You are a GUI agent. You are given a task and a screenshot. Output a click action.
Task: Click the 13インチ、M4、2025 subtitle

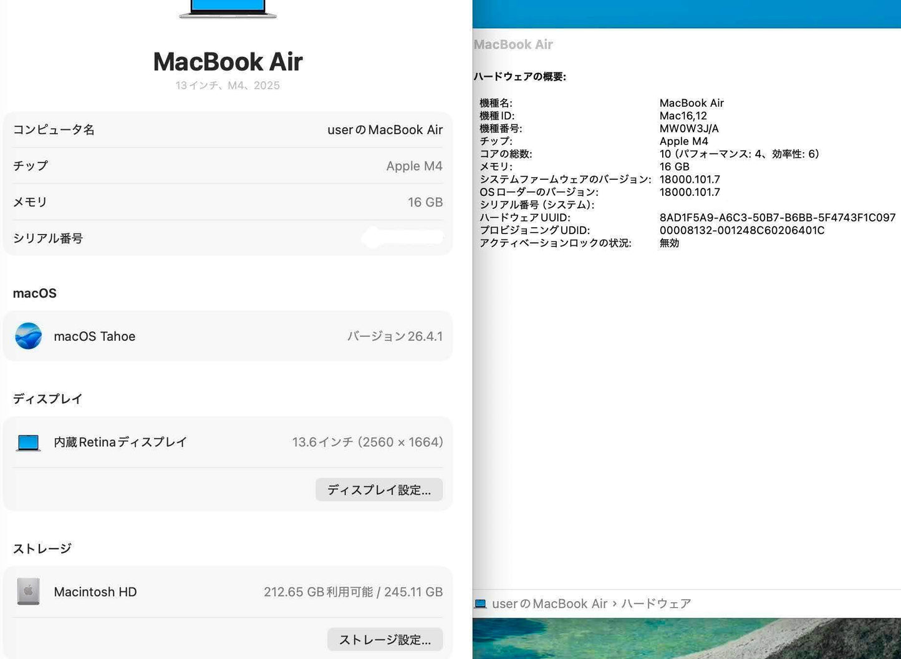[x=228, y=85]
